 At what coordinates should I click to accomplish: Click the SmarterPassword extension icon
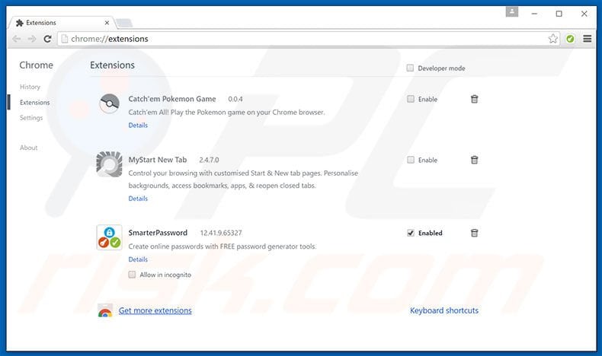point(110,237)
